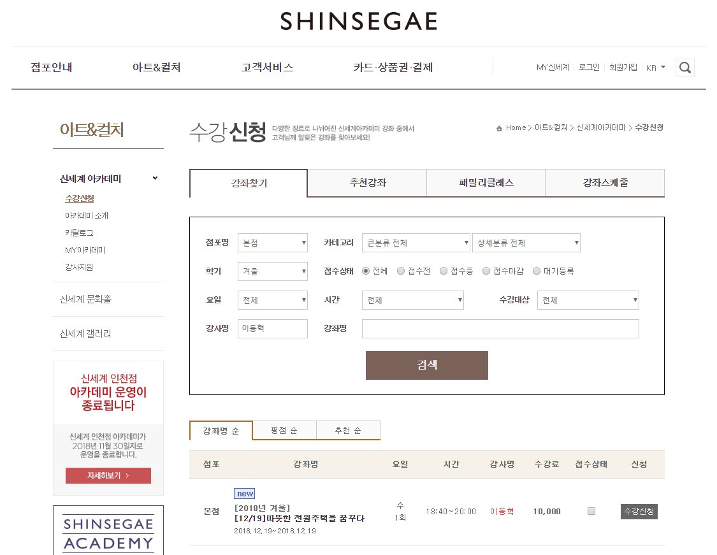This screenshot has width=717, height=555.
Task: Open the KR language dropdown
Action: (x=656, y=67)
